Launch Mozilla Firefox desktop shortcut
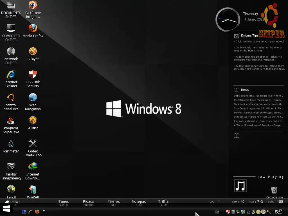 pos(33,31)
